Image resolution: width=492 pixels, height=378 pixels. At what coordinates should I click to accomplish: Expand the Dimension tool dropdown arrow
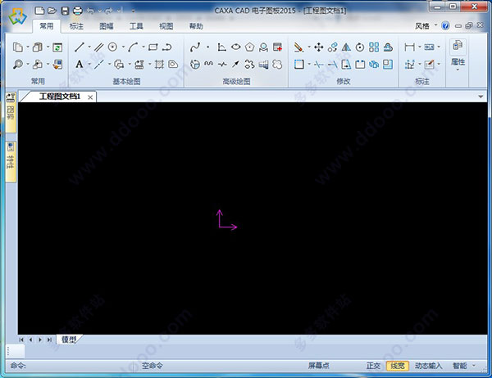[x=419, y=47]
